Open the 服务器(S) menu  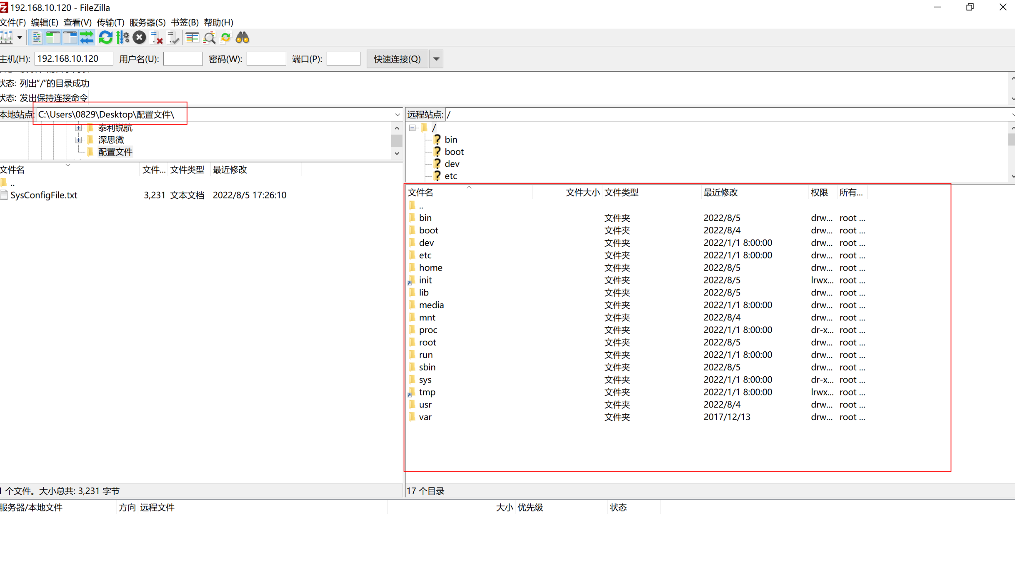[x=147, y=22]
